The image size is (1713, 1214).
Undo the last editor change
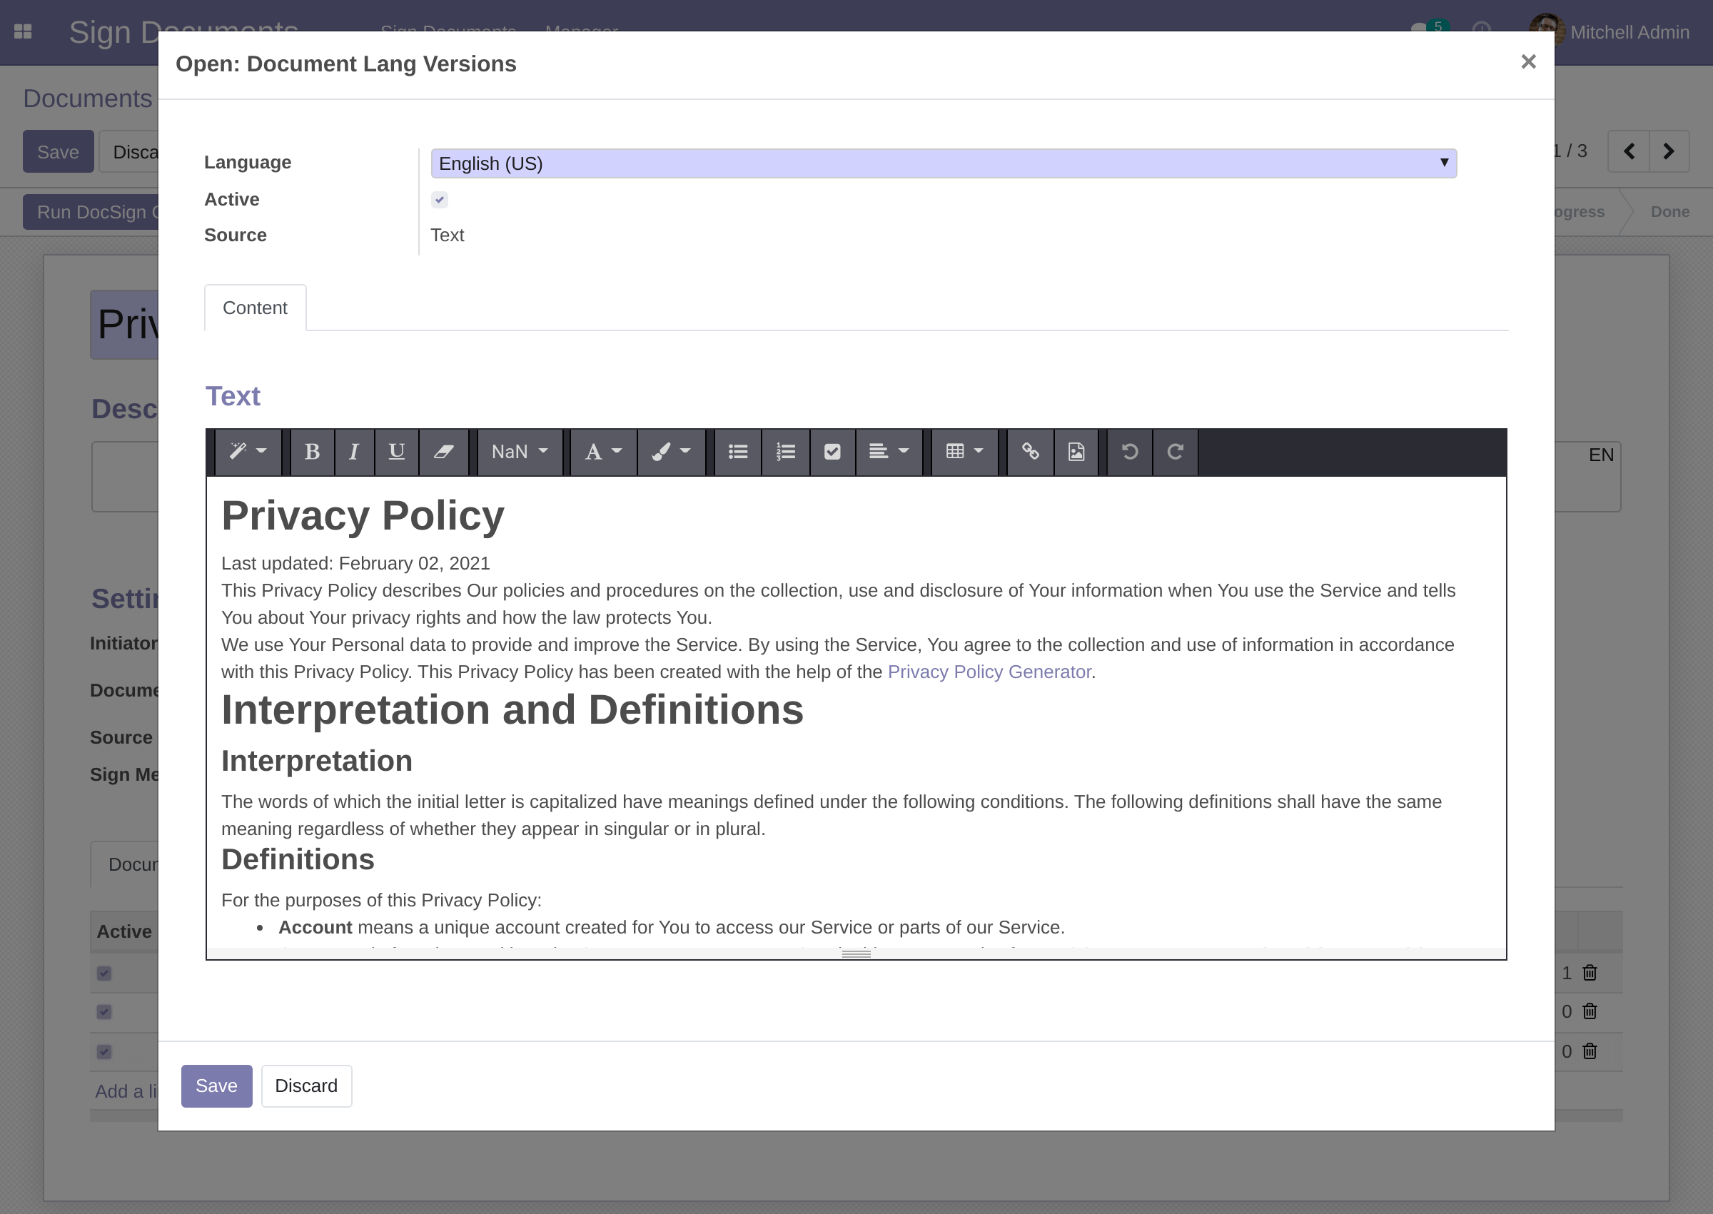[x=1130, y=452]
